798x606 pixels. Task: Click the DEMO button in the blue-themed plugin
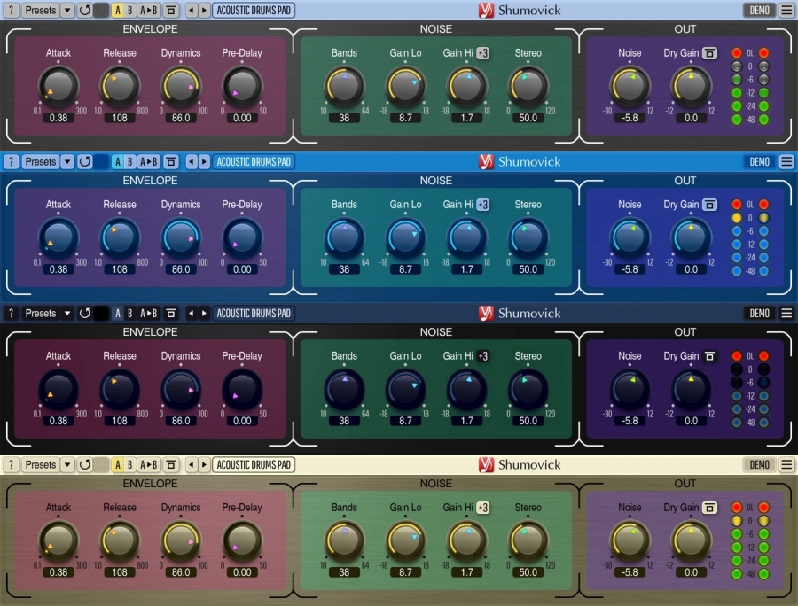tap(759, 161)
